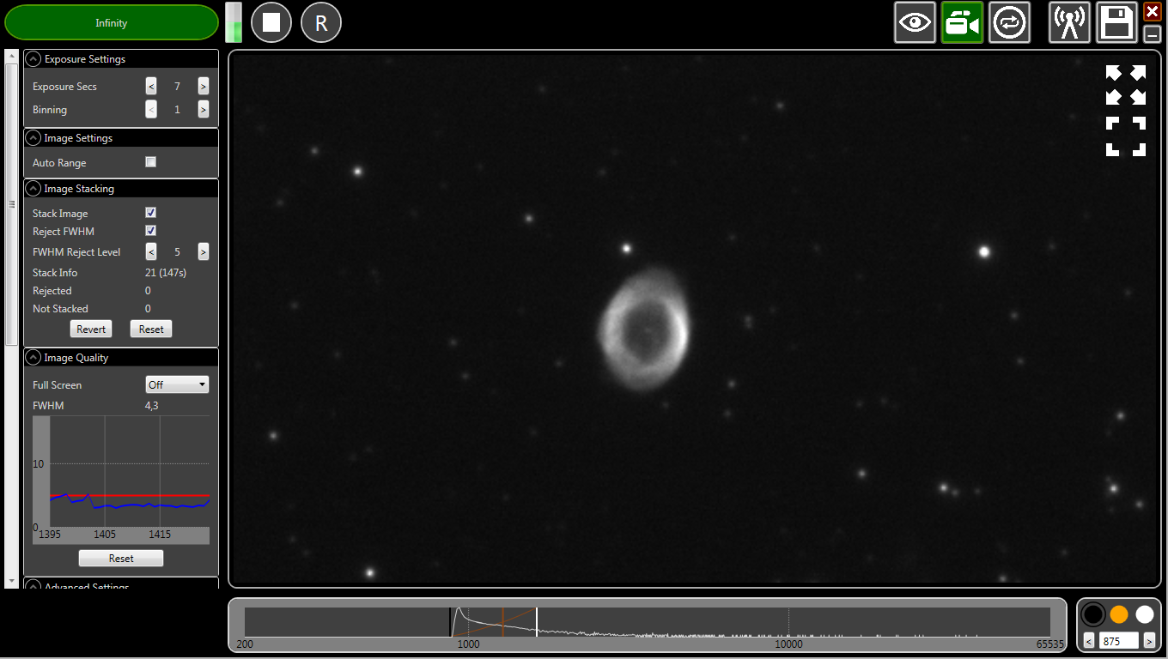
Task: Collapse the Exposure Settings section
Action: pos(33,59)
